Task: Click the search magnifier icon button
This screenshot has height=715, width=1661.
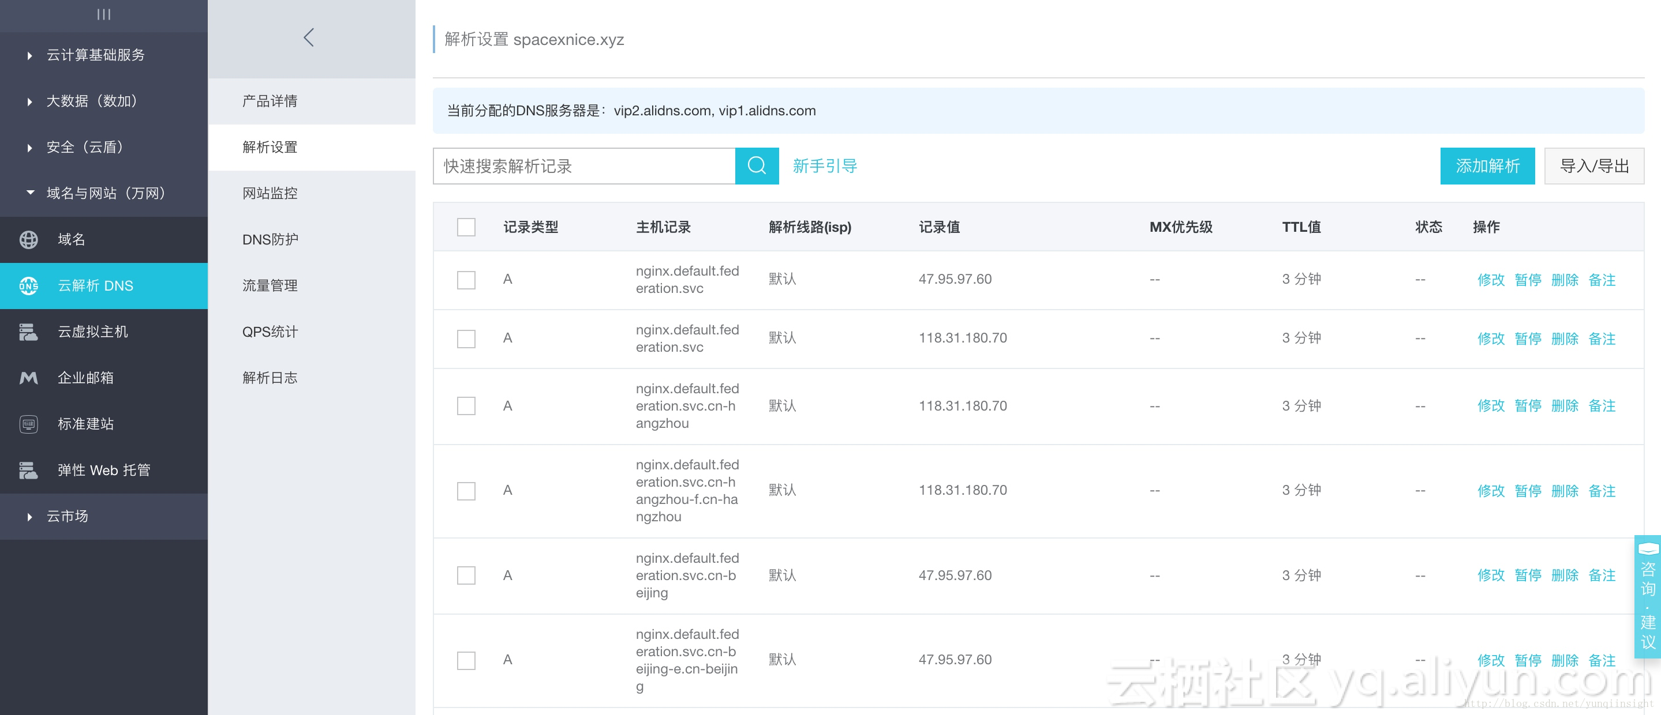Action: click(x=757, y=166)
